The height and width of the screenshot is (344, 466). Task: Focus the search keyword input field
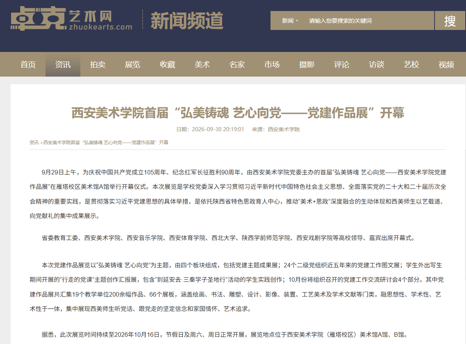coord(369,20)
